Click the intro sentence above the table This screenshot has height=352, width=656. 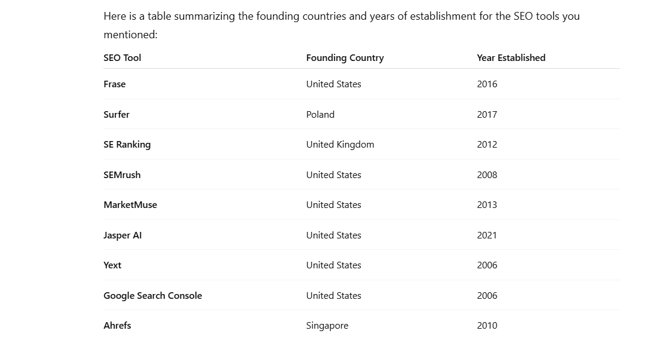[341, 17]
